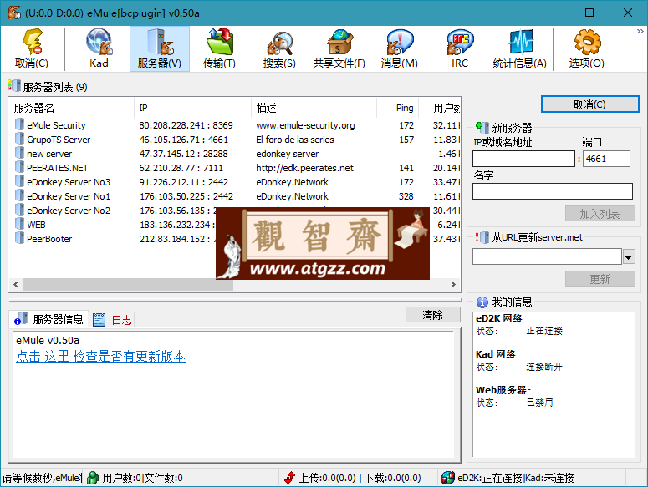This screenshot has width=648, height=487.
Task: Click the upload/download arrows status icon
Action: pyautogui.click(x=290, y=478)
